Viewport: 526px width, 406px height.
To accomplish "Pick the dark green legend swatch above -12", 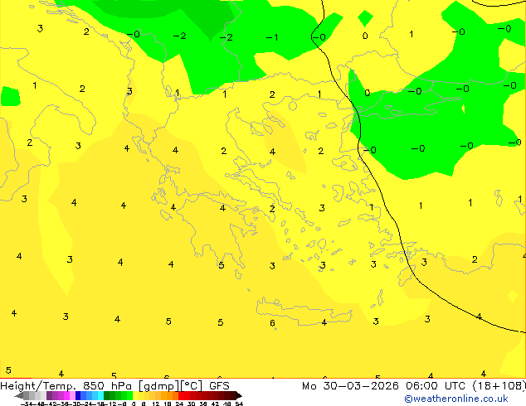I will coord(107,395).
